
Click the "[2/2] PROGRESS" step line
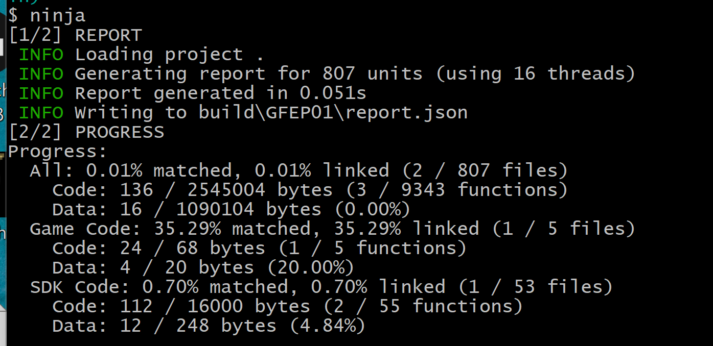tap(86, 132)
